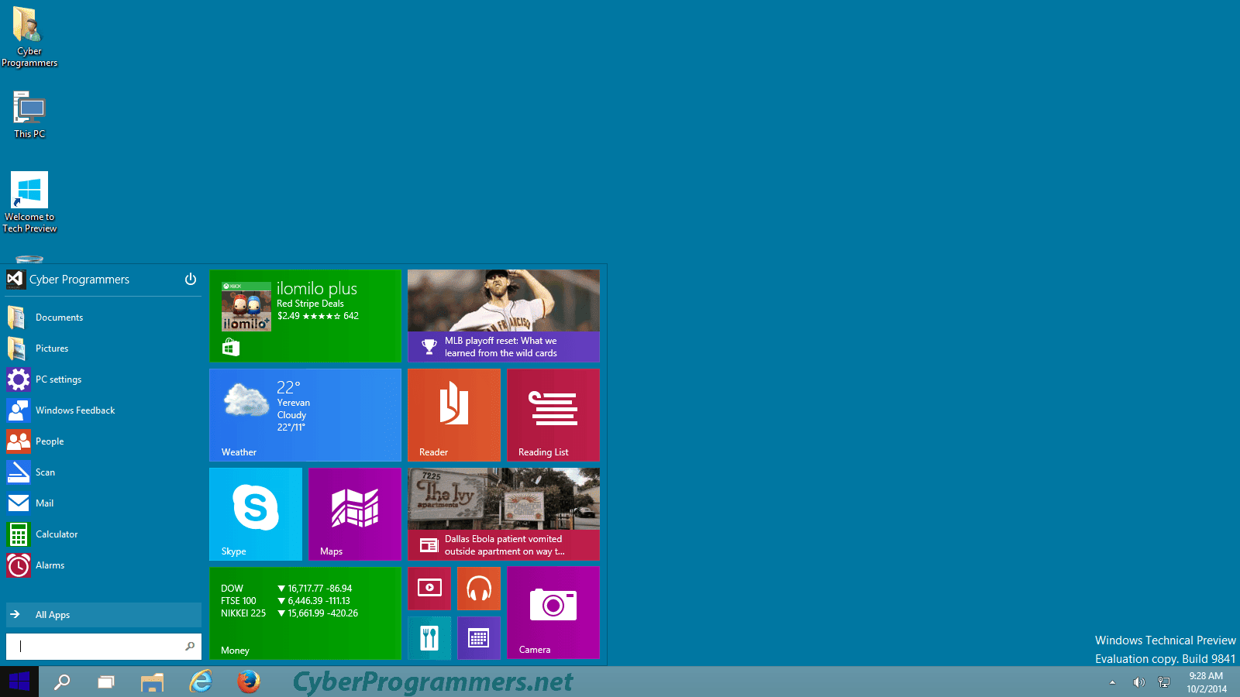Viewport: 1240px width, 697px height.
Task: Launch the Music headphones tile
Action: coord(479,589)
